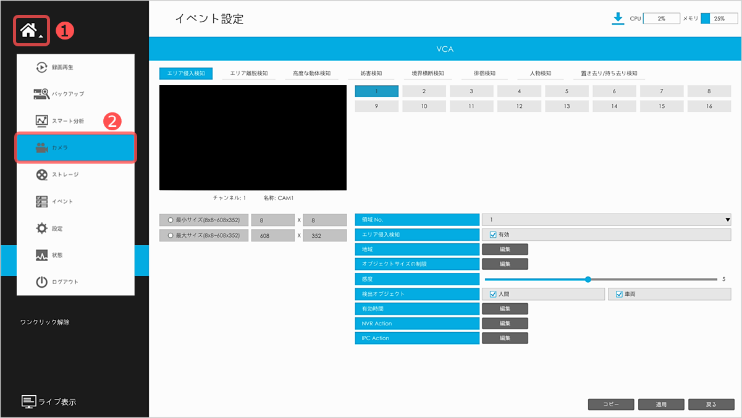742x418 pixels.
Task: Toggle the エリア侵入検知 有効 checkbox
Action: click(493, 235)
